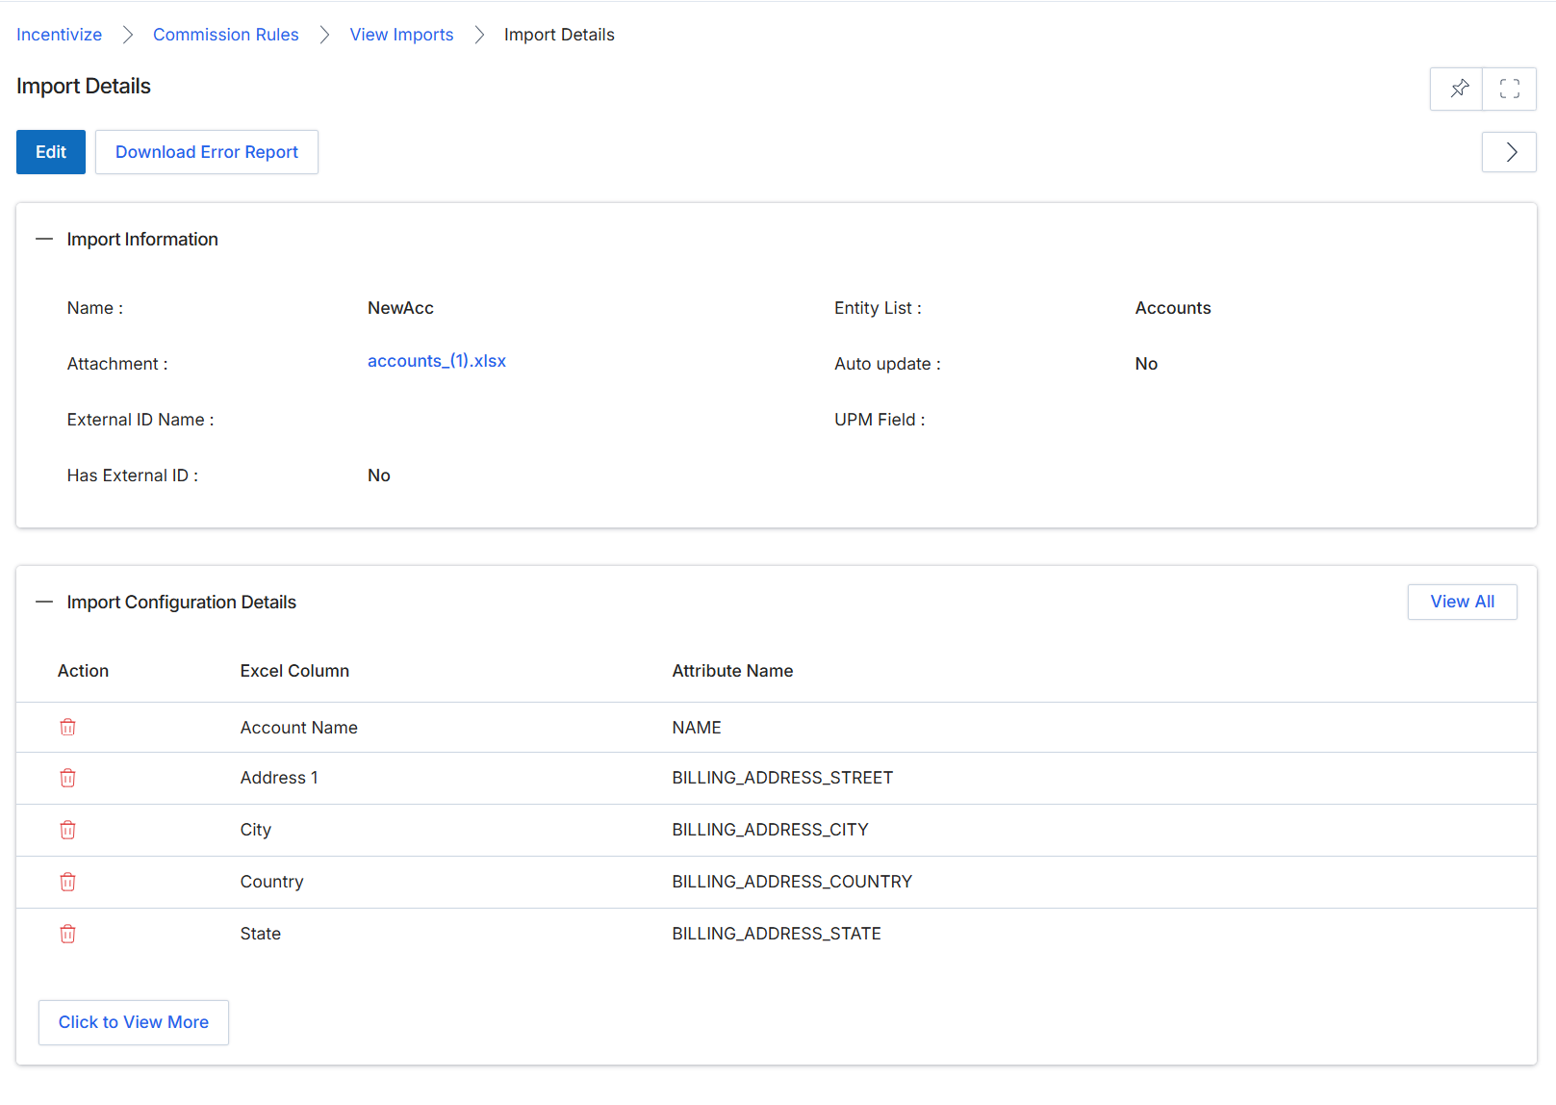1556x1105 pixels.
Task: Select BILLING_ADDRESS_STREET attribute cell
Action: [782, 778]
